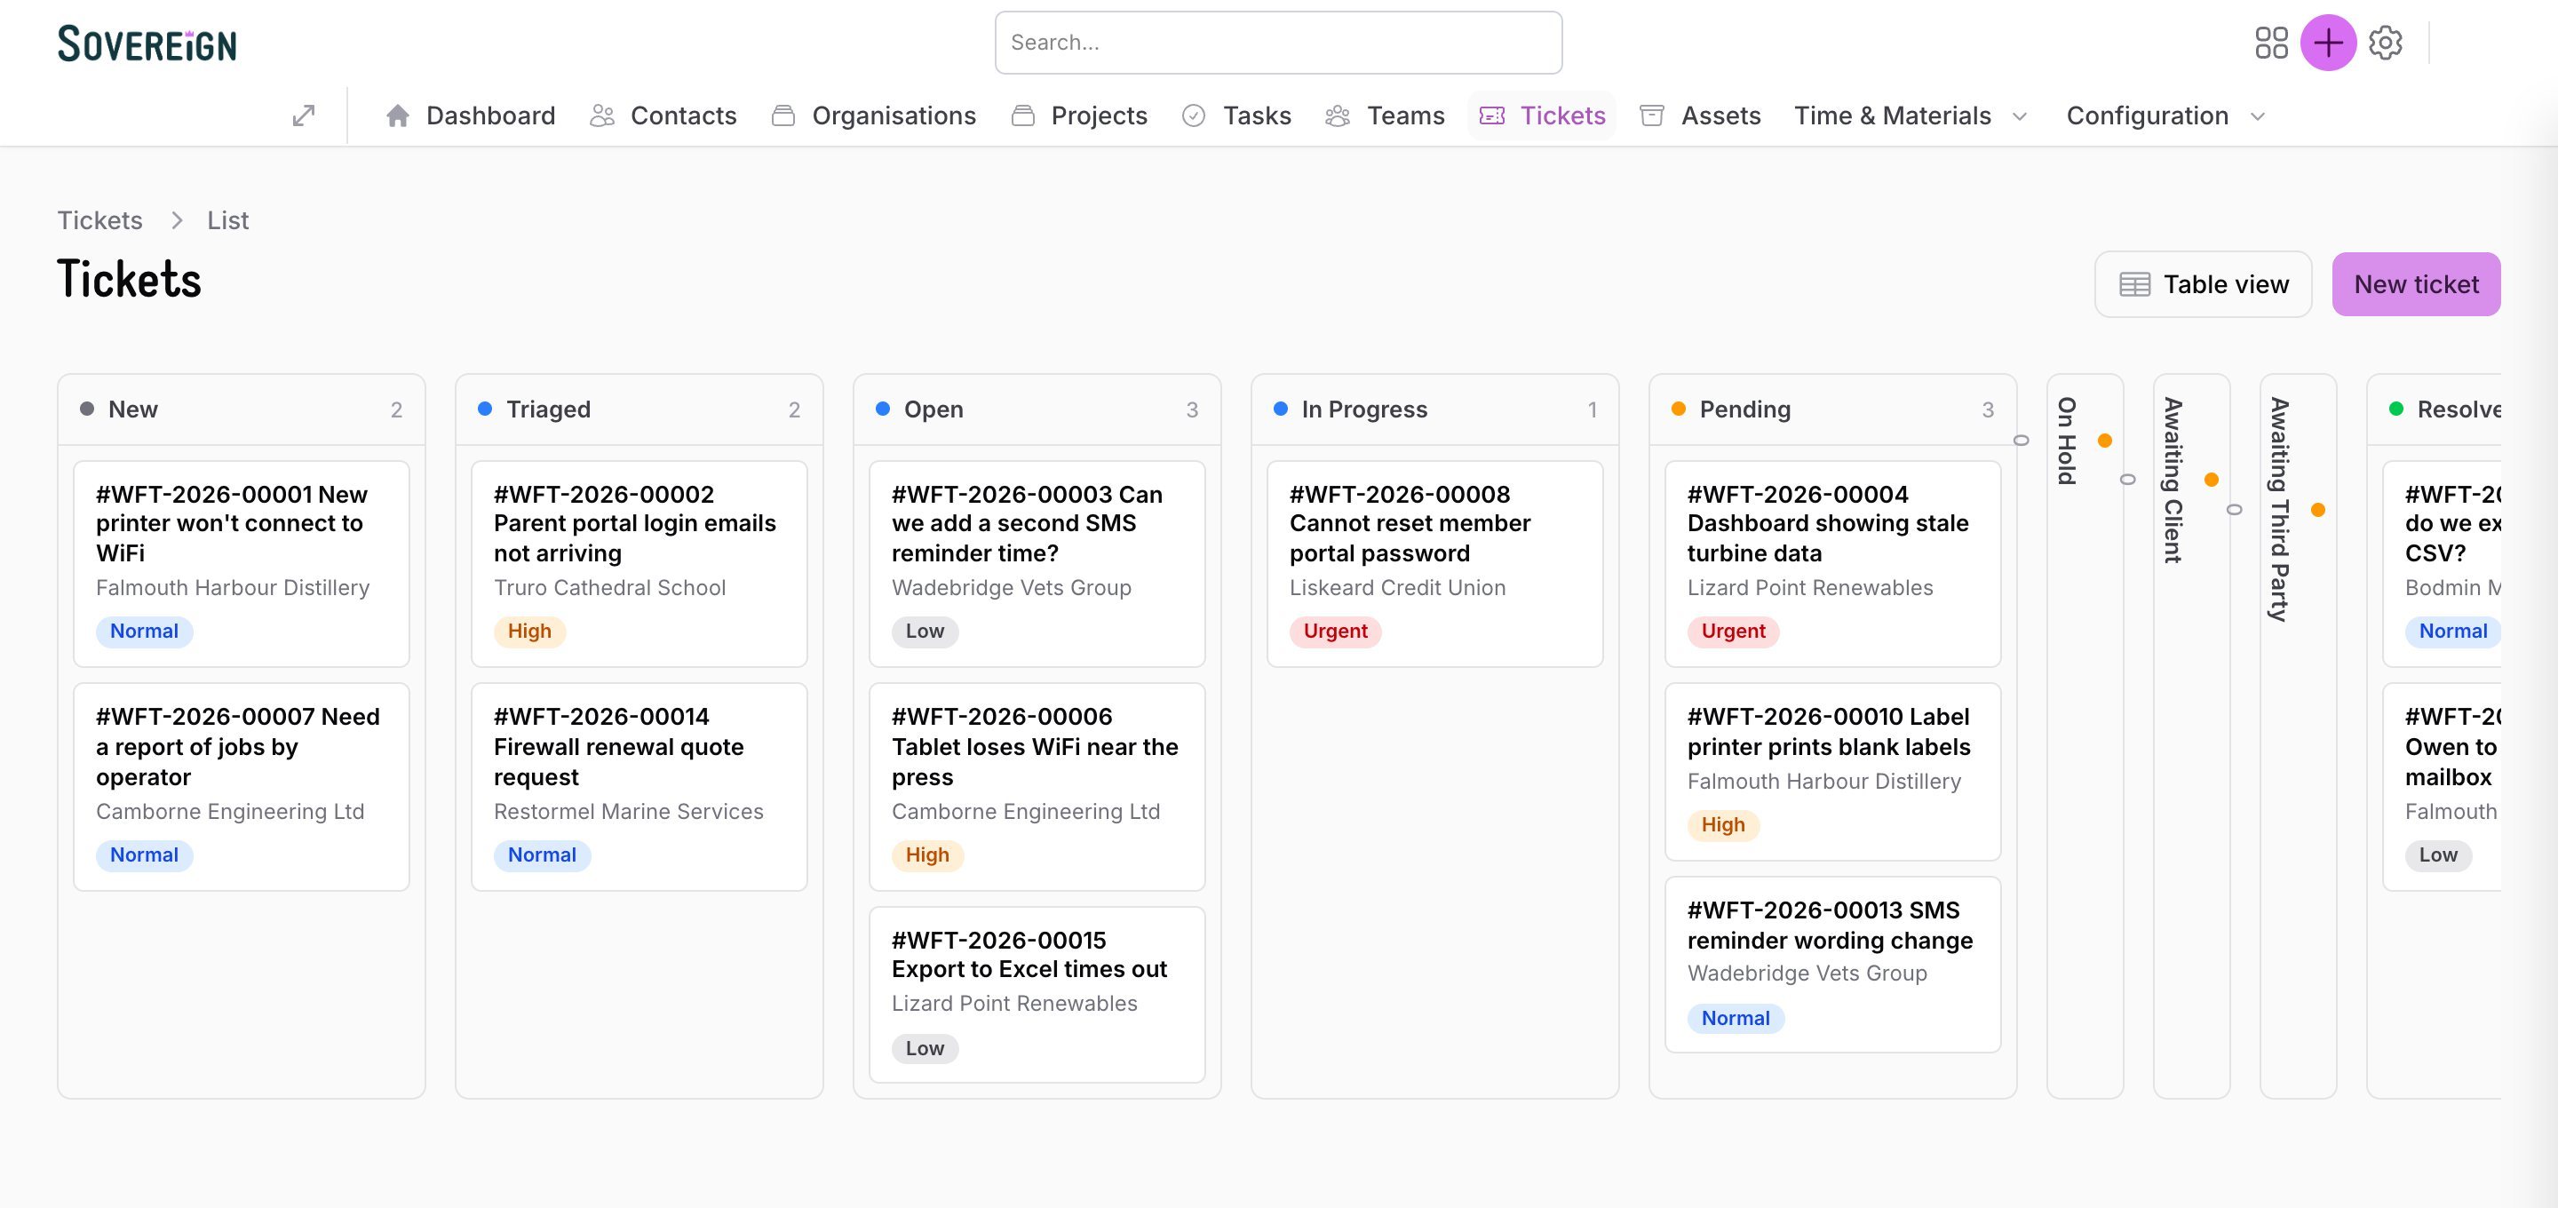Open the settings gear icon
Viewport: 2558px width, 1208px height.
pyautogui.click(x=2385, y=43)
